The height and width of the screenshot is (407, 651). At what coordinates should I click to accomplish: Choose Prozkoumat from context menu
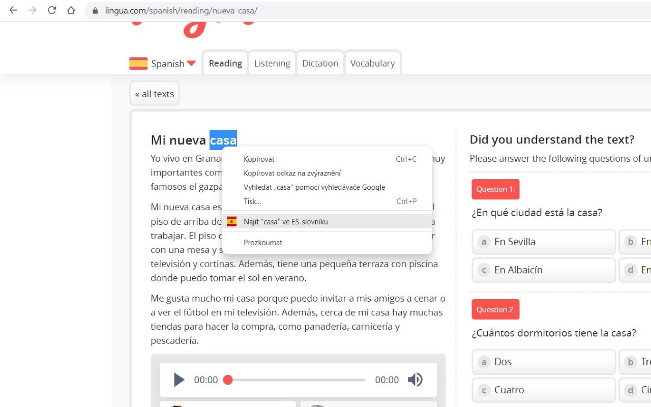[x=327, y=243]
